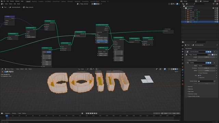Screen dimensions: 219x123
Task: Expand Normals section in Solidify
Action: pos(190,86)
